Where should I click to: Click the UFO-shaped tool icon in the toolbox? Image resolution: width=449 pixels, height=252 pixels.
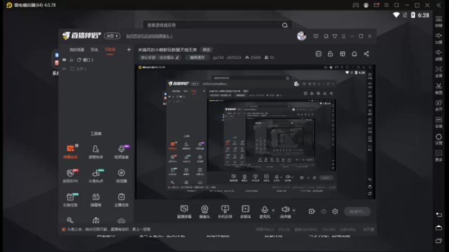pos(121,221)
